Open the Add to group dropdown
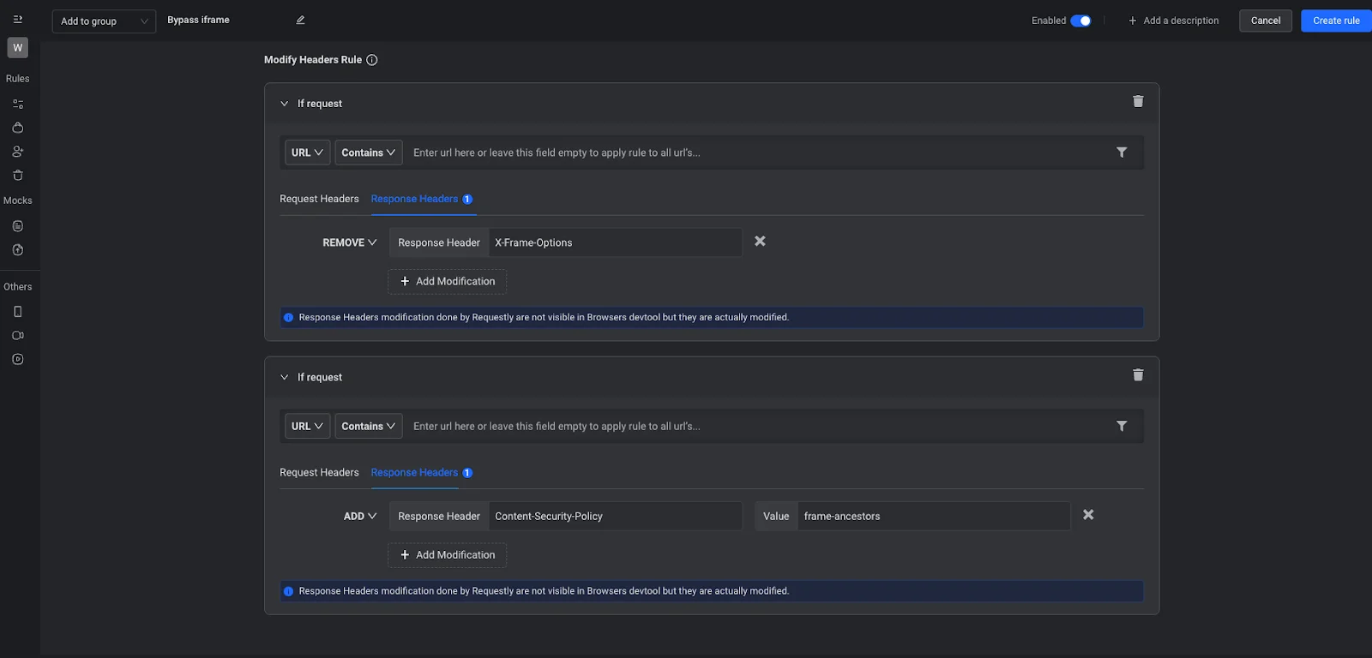 point(104,21)
